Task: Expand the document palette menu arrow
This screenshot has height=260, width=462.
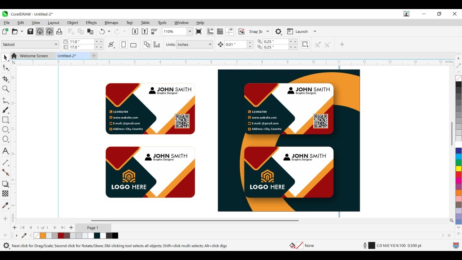Action: (16, 235)
